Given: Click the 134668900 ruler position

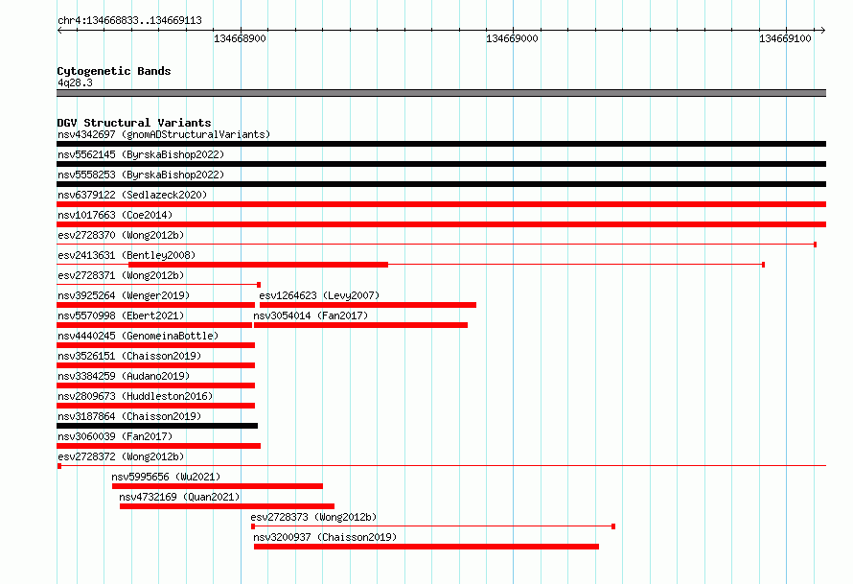Looking at the screenshot, I should coord(240,38).
